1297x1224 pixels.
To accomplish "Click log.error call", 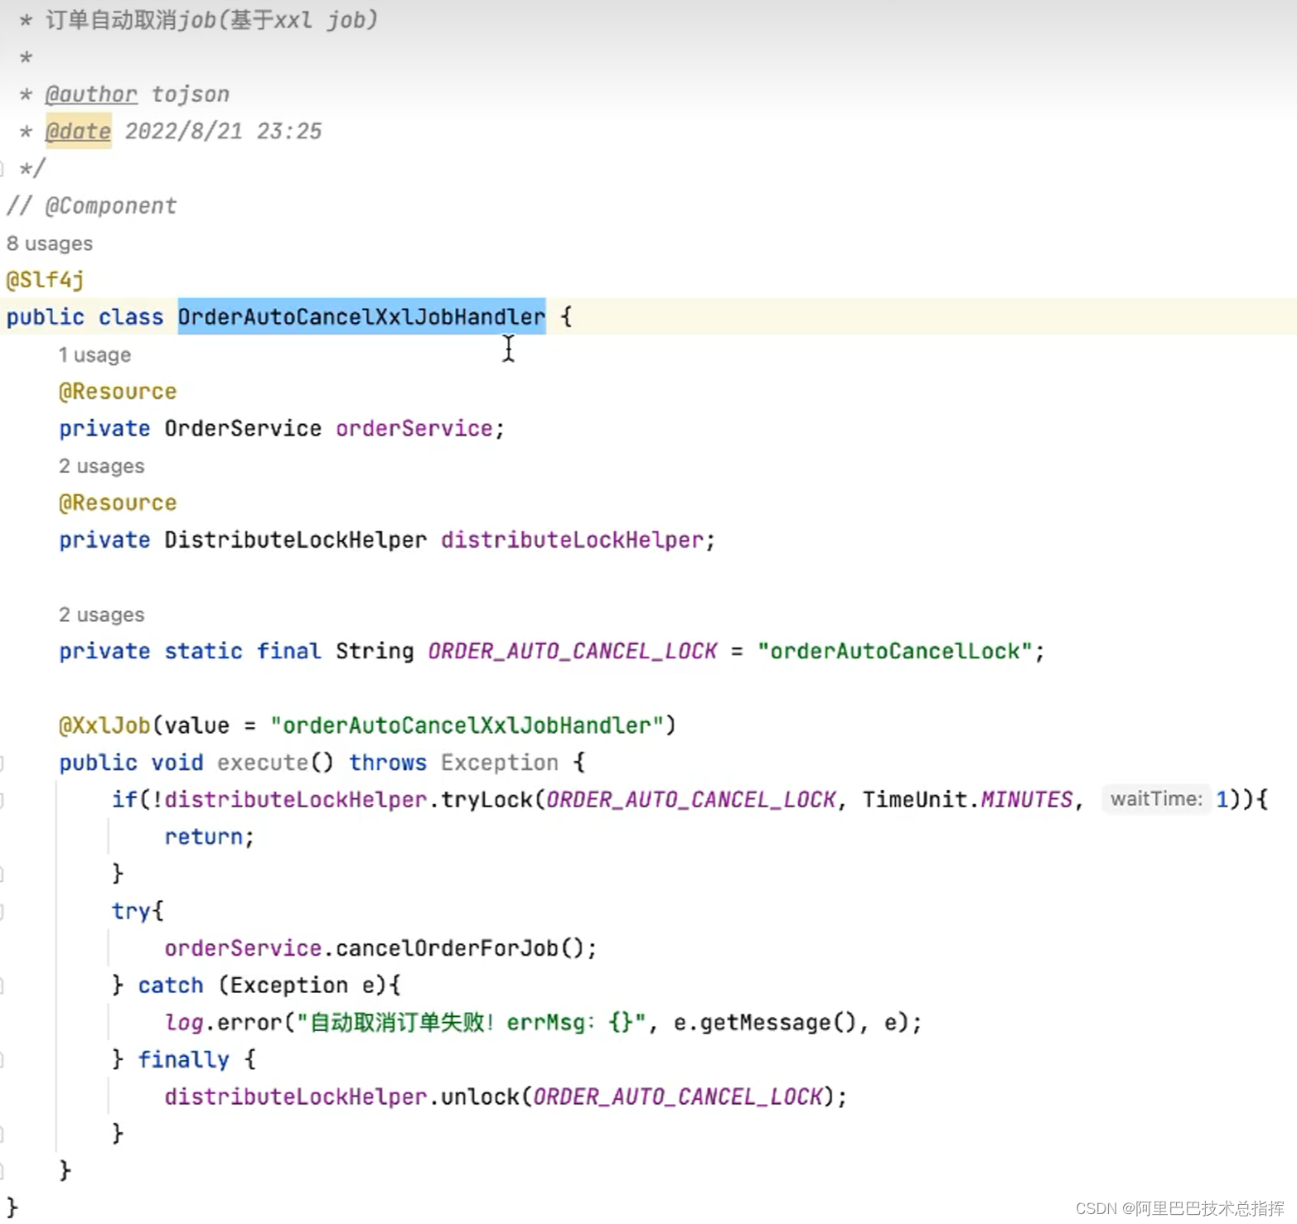I will point(223,1023).
